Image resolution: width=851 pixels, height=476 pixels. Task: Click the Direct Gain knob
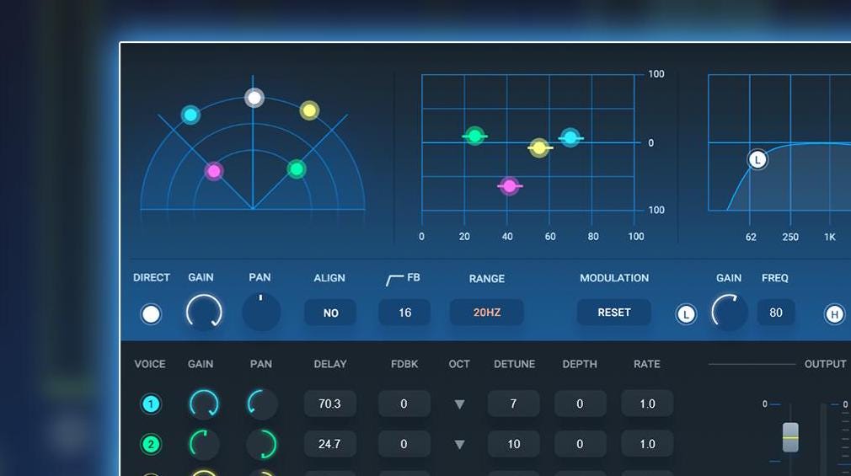pos(204,312)
